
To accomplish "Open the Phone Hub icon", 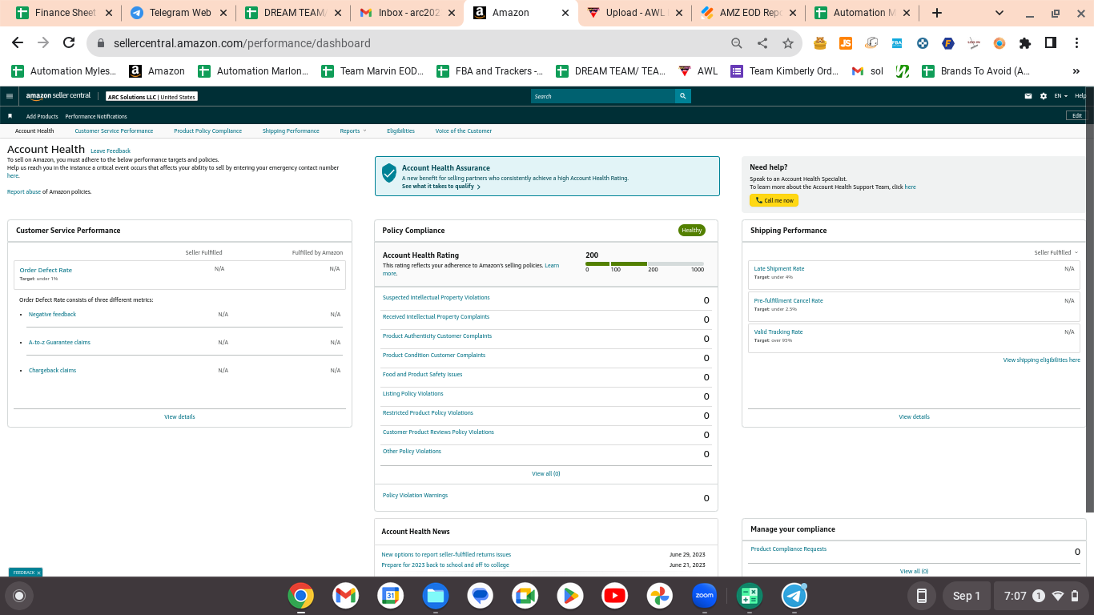I will [x=922, y=596].
